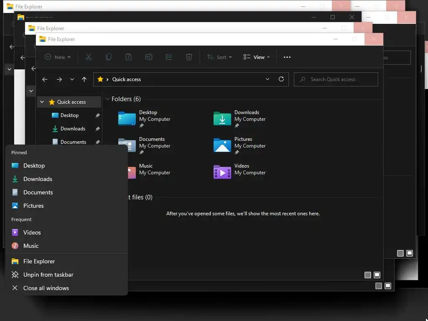Open the View dropdown menu
Viewport: 428px width, 321px height.
tap(257, 57)
